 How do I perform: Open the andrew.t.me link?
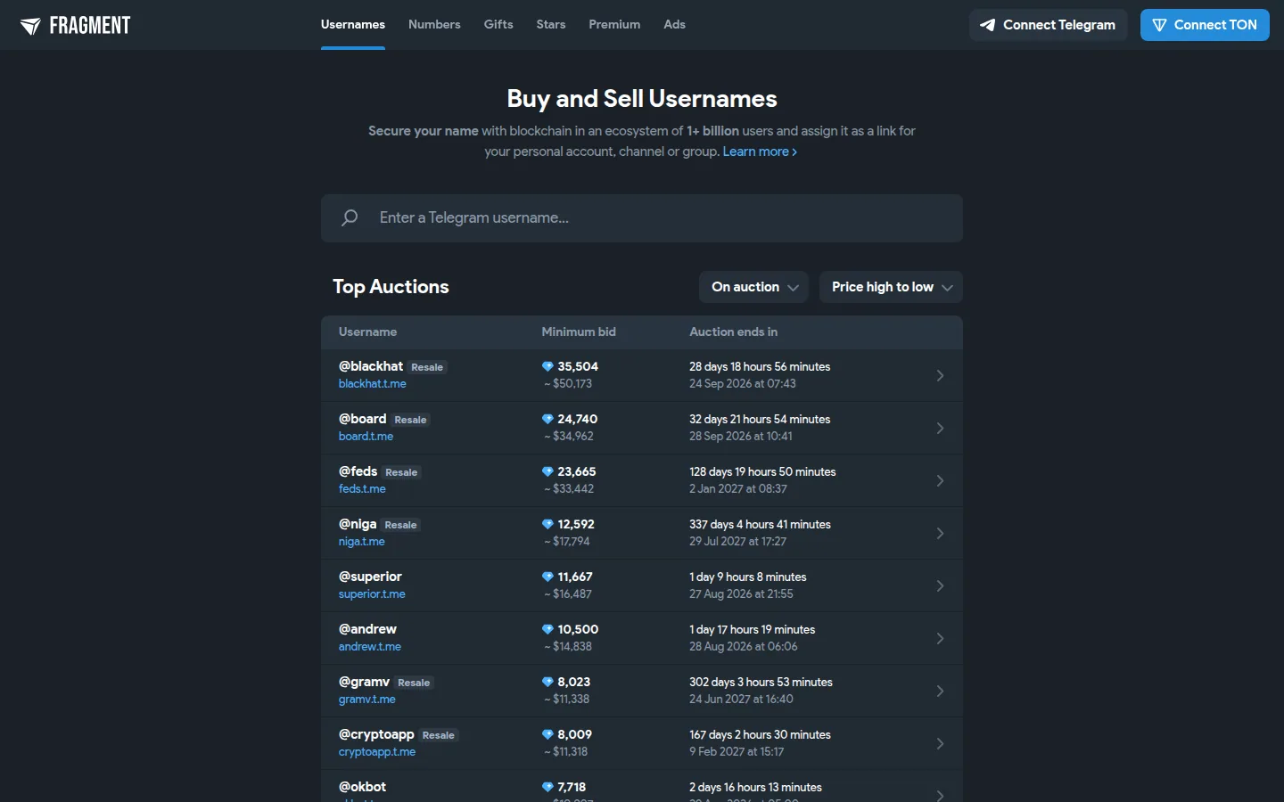(x=369, y=647)
